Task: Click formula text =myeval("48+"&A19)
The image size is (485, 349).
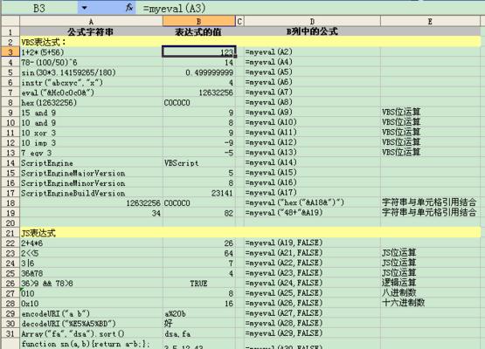Action: 284,213
